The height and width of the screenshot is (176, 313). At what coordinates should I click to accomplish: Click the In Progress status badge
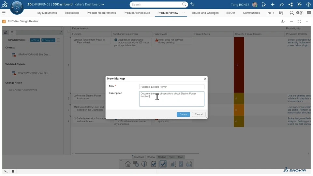point(48,40)
